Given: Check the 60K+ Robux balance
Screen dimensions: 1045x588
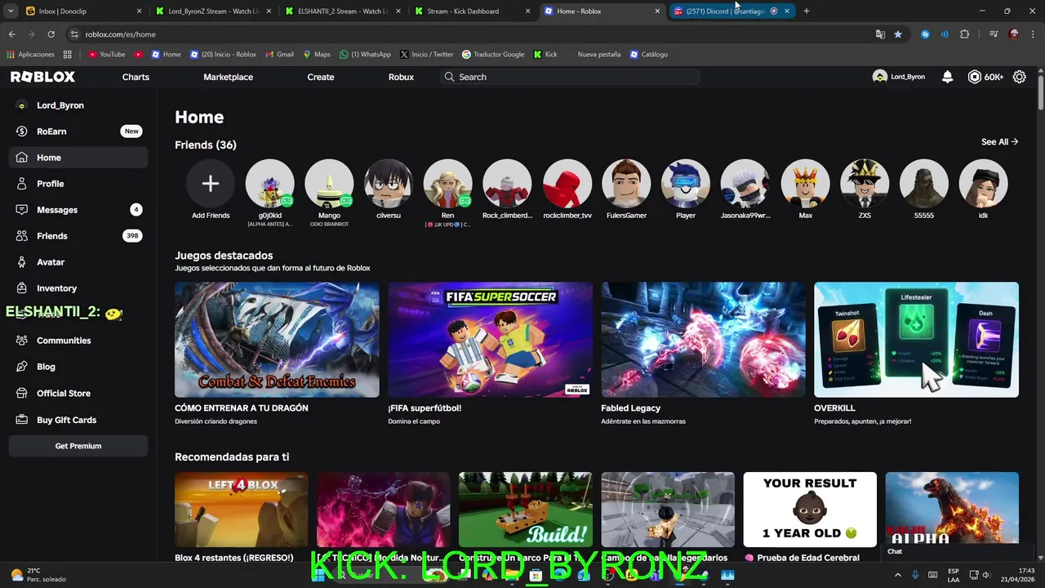Looking at the screenshot, I should click(x=985, y=77).
